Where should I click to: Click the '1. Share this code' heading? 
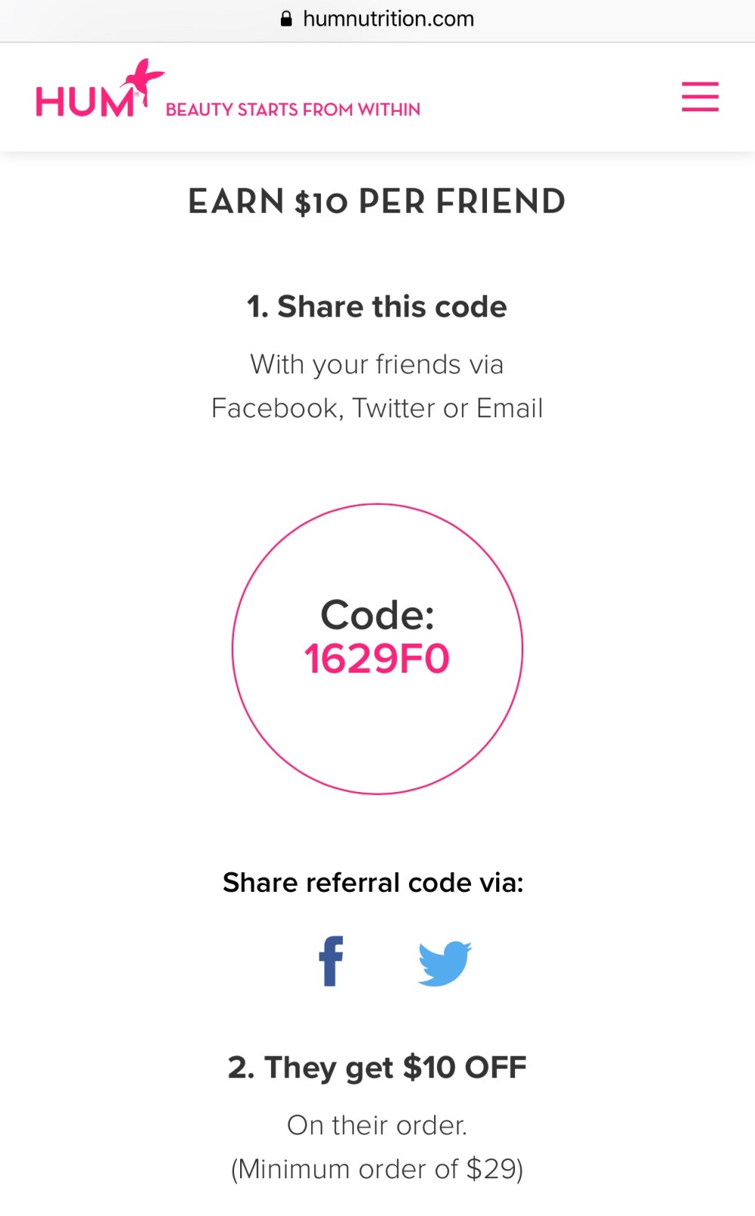click(x=377, y=307)
